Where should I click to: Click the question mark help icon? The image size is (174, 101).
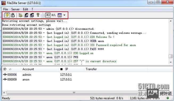coord(38,15)
